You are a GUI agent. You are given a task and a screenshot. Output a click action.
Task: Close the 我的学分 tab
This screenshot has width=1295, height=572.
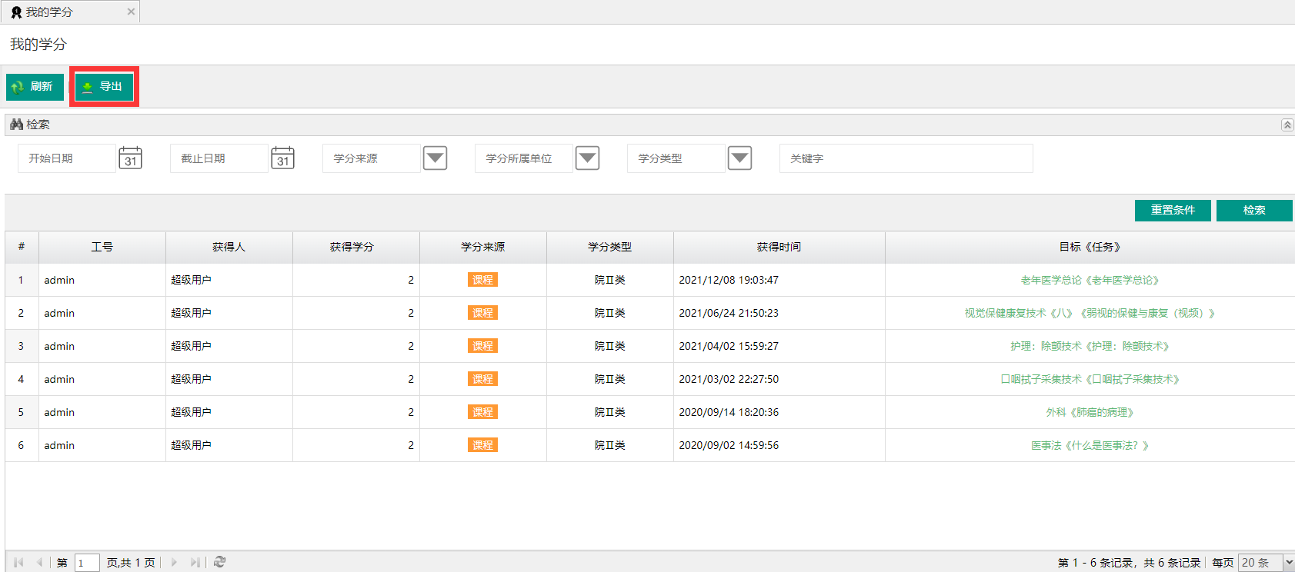[x=131, y=12]
